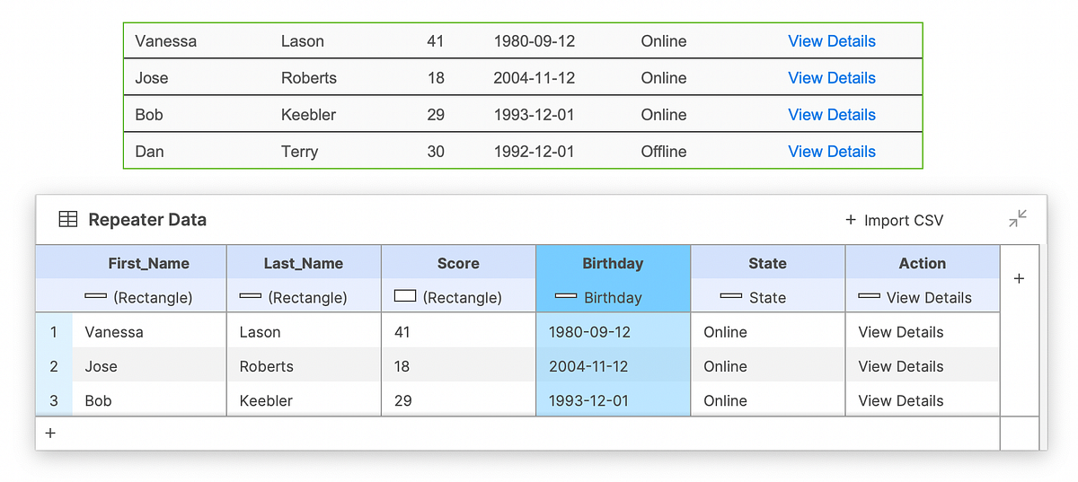Viewport: 1078px width, 482px height.
Task: Click the Vanessa cell in data grid
Action: 149,332
